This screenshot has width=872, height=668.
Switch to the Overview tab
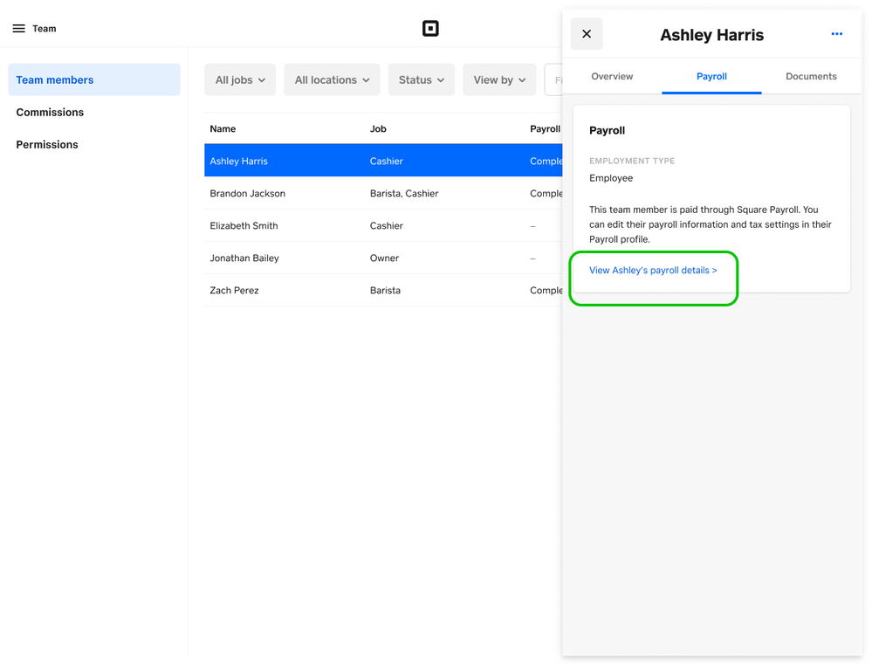click(x=612, y=76)
